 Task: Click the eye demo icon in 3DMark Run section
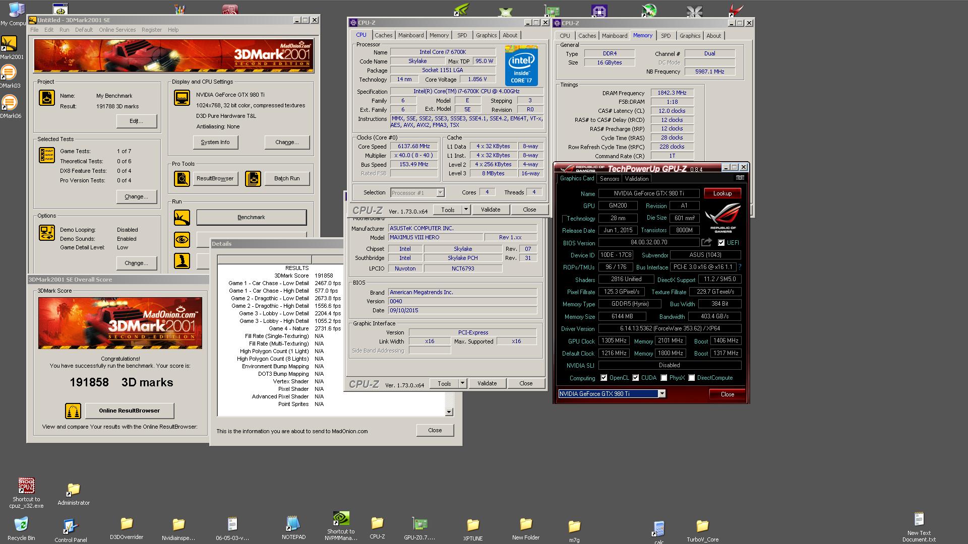pos(182,239)
